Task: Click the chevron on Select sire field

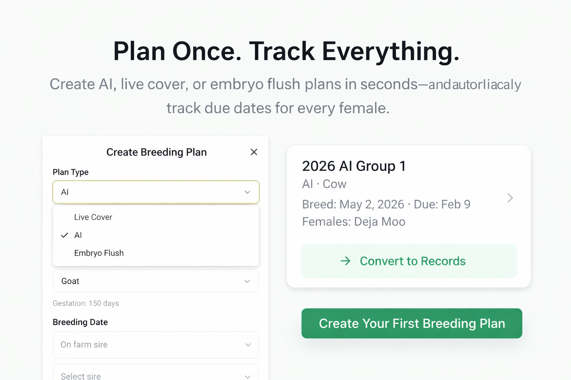Action: click(248, 376)
